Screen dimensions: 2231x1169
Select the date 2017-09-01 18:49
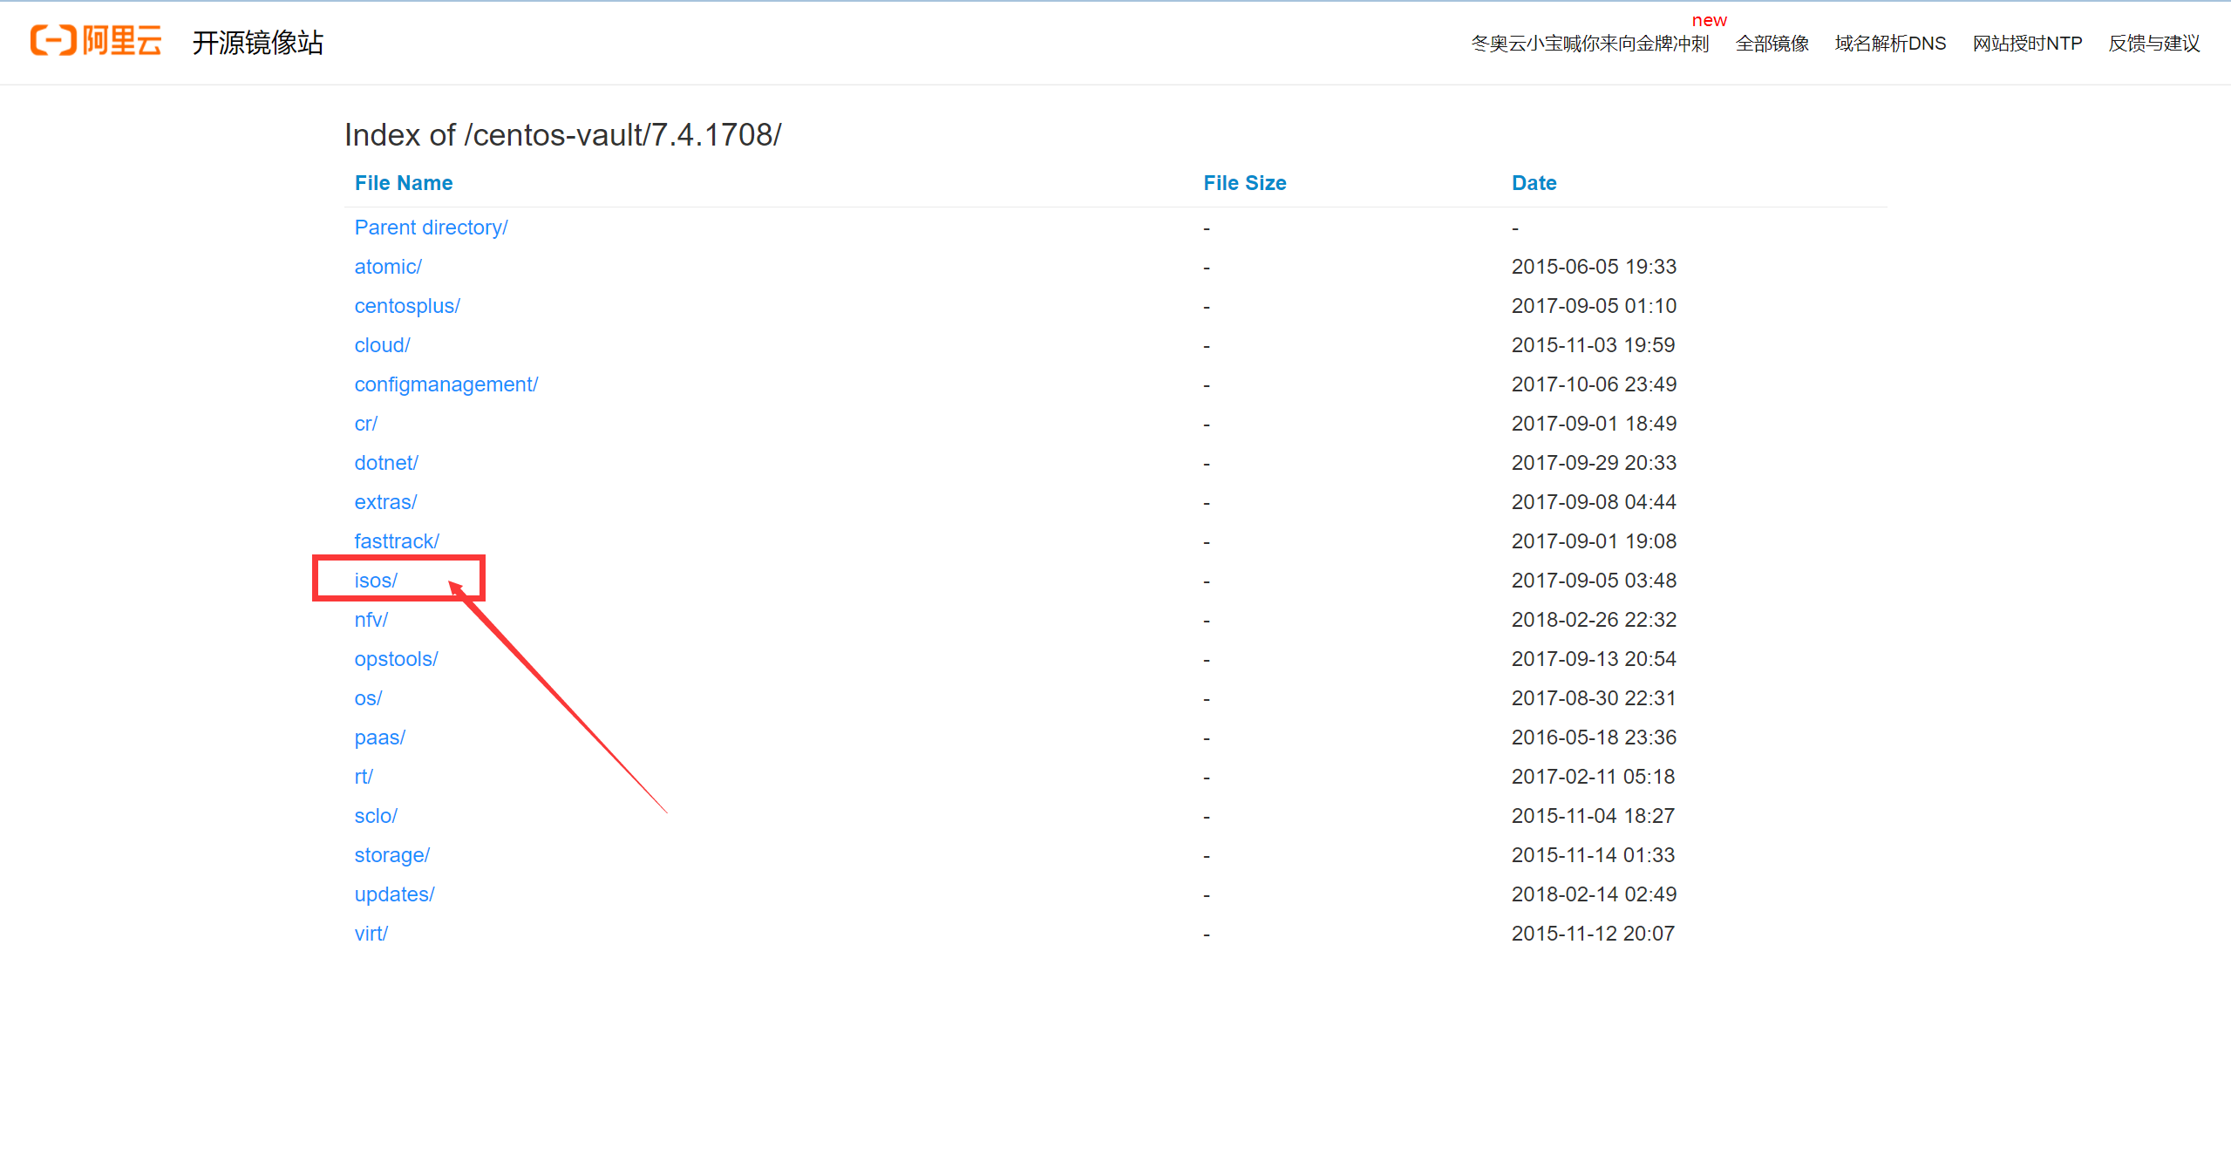1594,424
